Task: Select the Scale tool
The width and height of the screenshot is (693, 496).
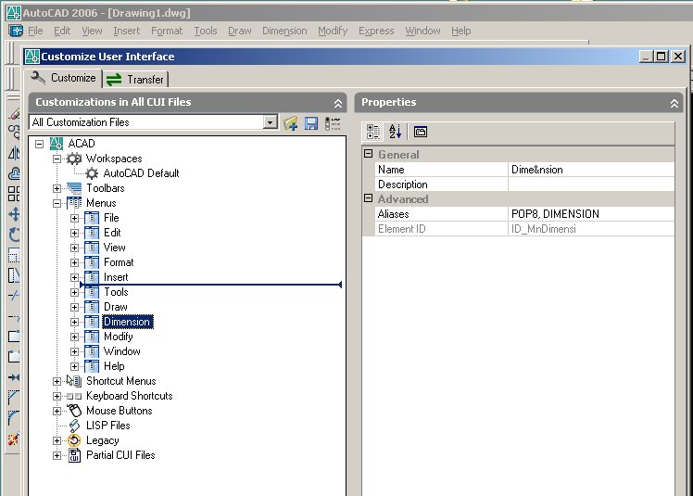Action: tap(14, 255)
